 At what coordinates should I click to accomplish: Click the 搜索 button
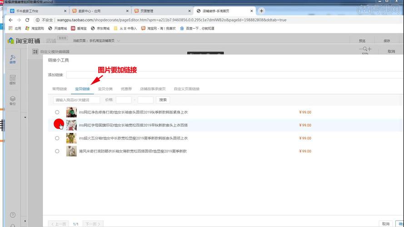(x=163, y=100)
